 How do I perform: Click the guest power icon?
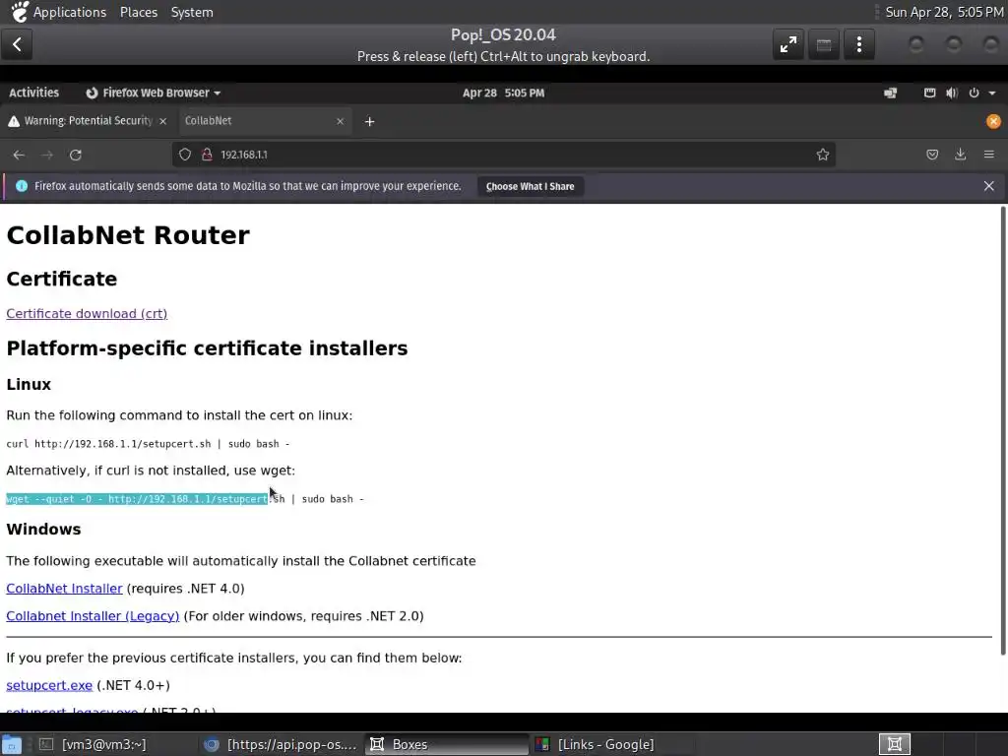pyautogui.click(x=974, y=94)
